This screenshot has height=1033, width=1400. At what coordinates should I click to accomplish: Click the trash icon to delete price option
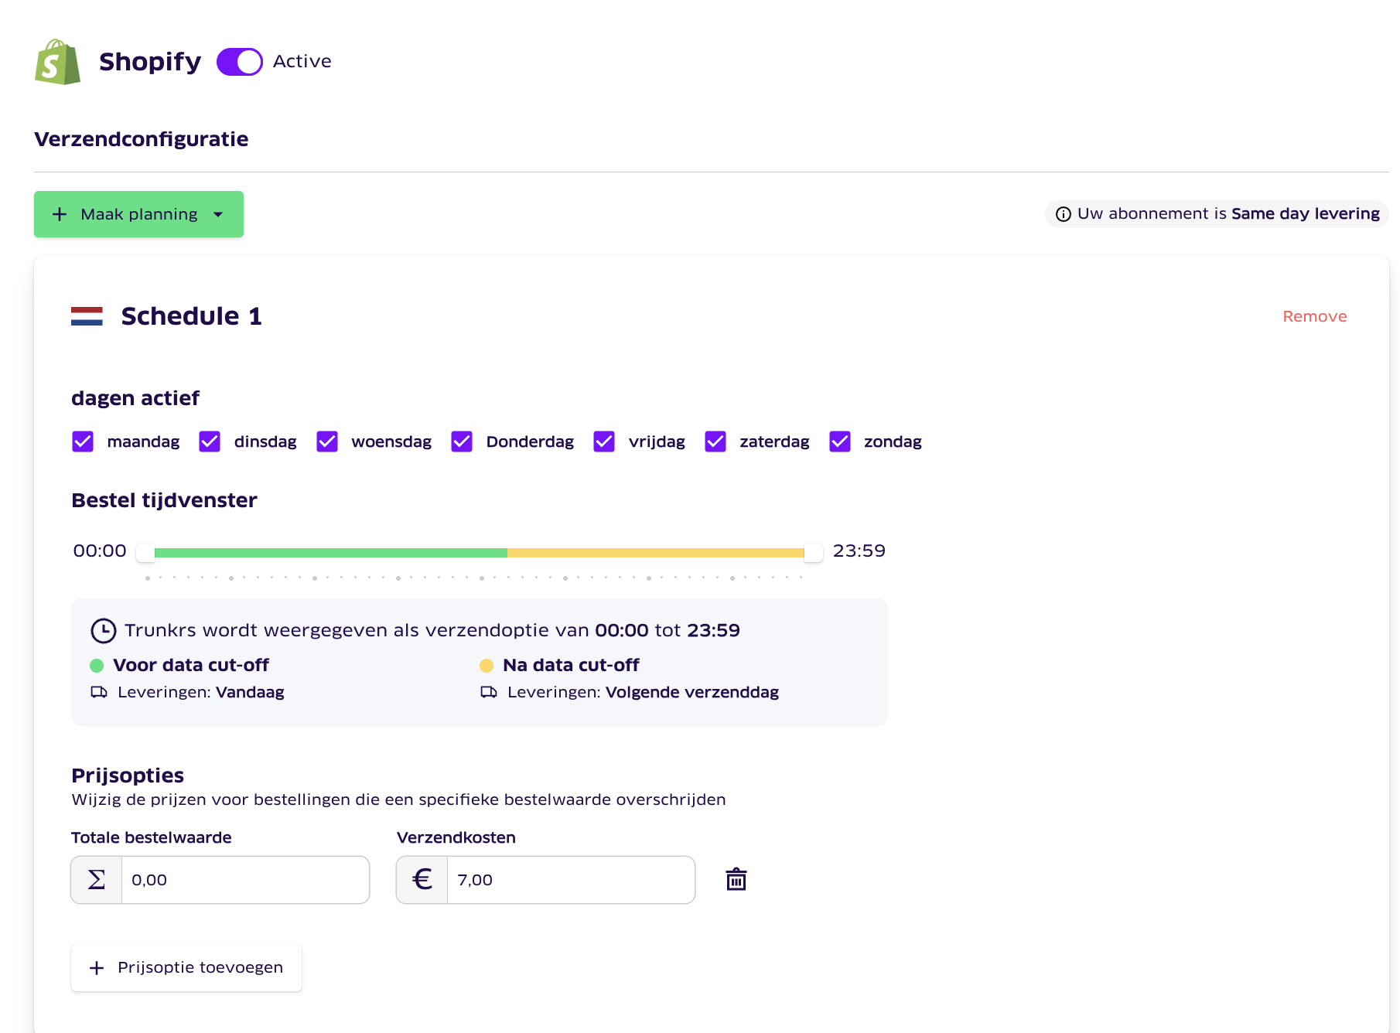point(736,879)
